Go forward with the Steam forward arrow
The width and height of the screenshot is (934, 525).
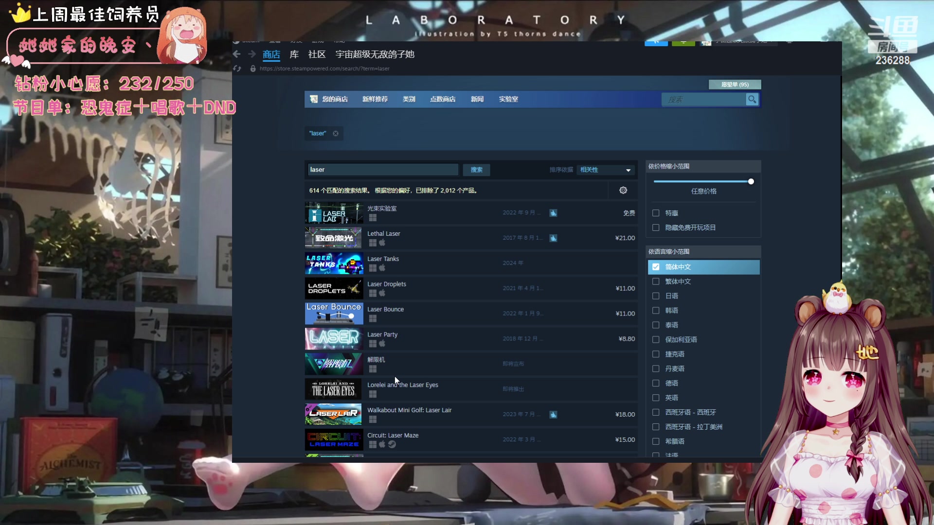click(251, 54)
